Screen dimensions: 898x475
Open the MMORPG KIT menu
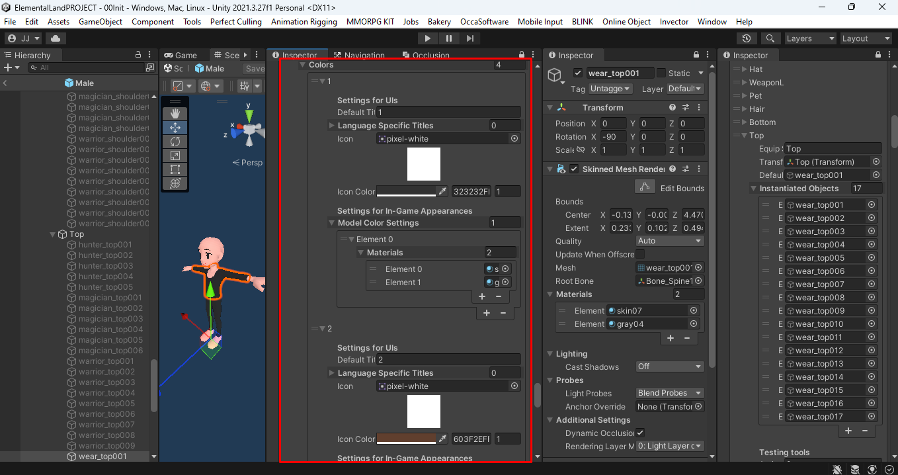tap(370, 21)
